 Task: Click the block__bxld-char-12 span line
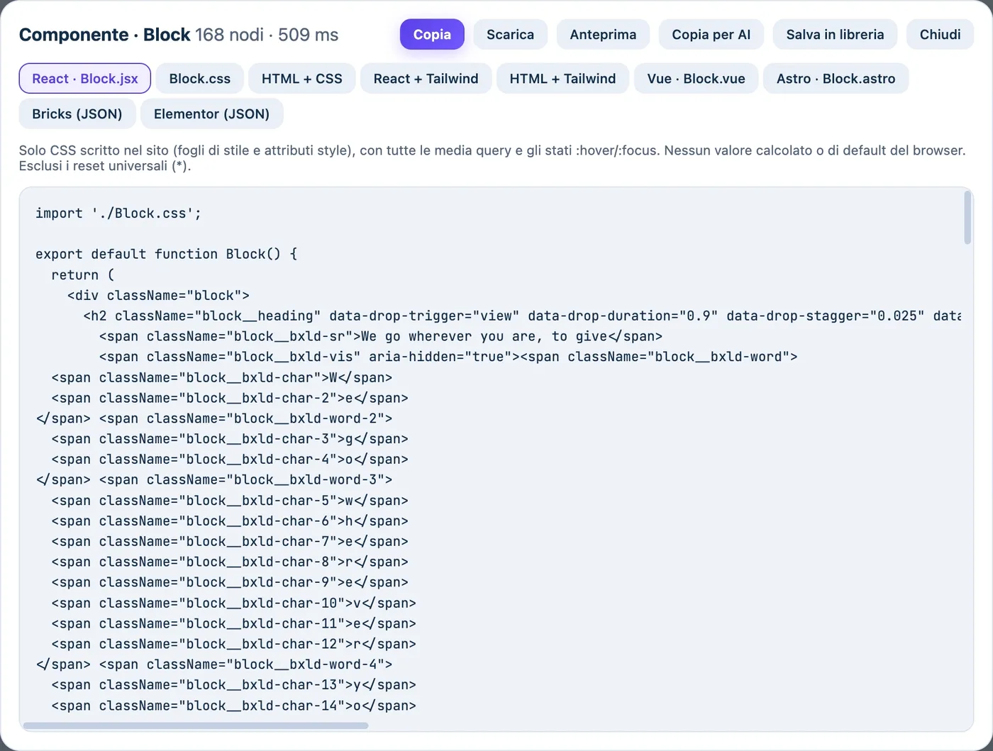[233, 644]
